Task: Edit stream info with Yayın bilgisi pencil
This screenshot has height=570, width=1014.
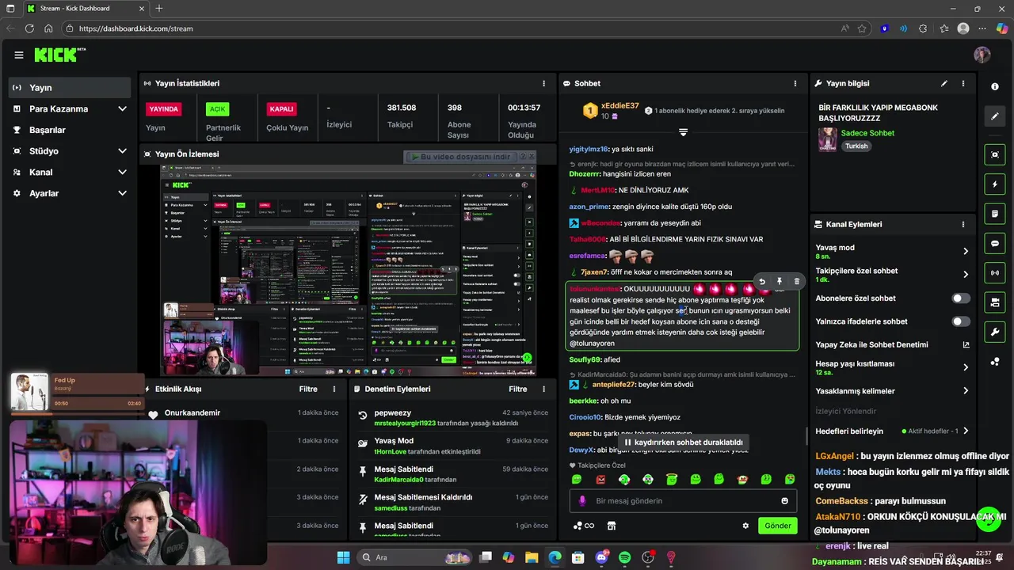Action: [x=944, y=83]
